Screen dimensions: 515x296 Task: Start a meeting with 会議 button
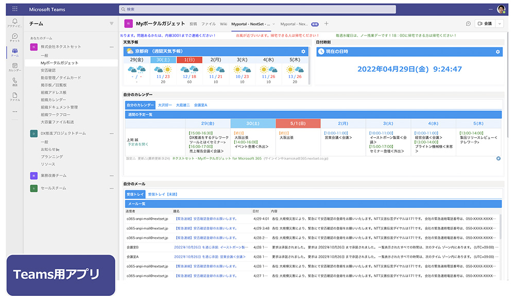[485, 24]
